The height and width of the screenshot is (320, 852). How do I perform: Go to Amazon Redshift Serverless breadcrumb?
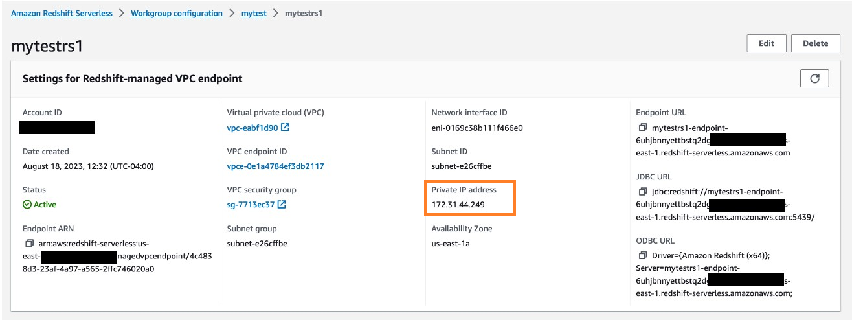[62, 13]
